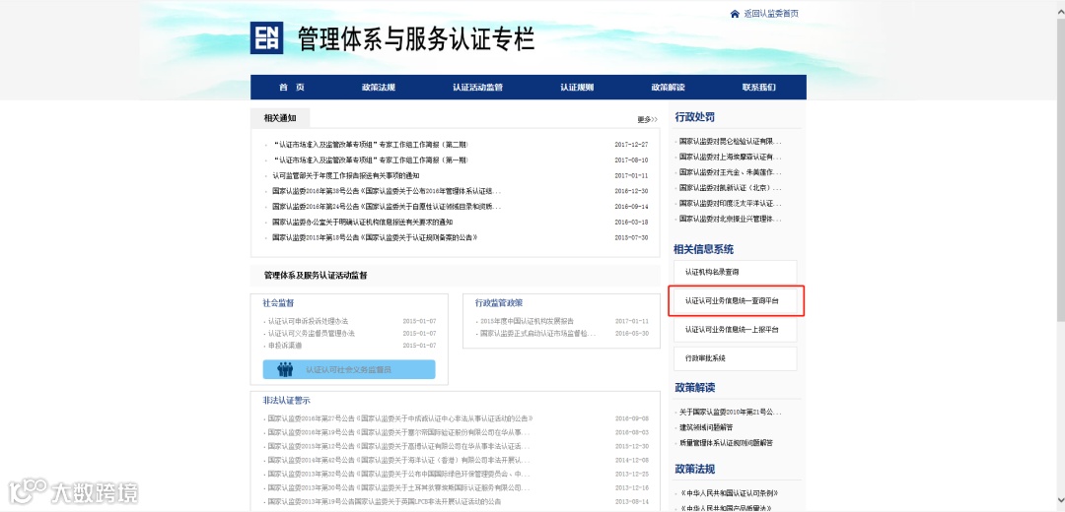Viewport: 1065px width, 512px height.
Task: Click the home icon beside 返回认监委首页
Action: pyautogui.click(x=735, y=14)
